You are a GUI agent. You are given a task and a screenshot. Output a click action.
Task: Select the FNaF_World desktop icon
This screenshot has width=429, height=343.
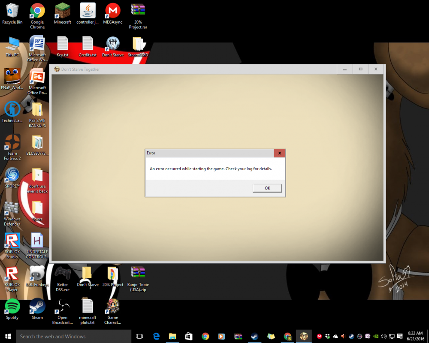(12, 79)
